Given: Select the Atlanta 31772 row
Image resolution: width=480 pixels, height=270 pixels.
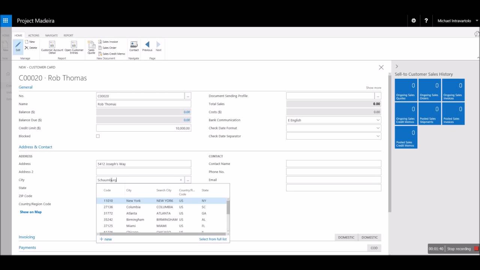Looking at the screenshot, I should pyautogui.click(x=162, y=213).
